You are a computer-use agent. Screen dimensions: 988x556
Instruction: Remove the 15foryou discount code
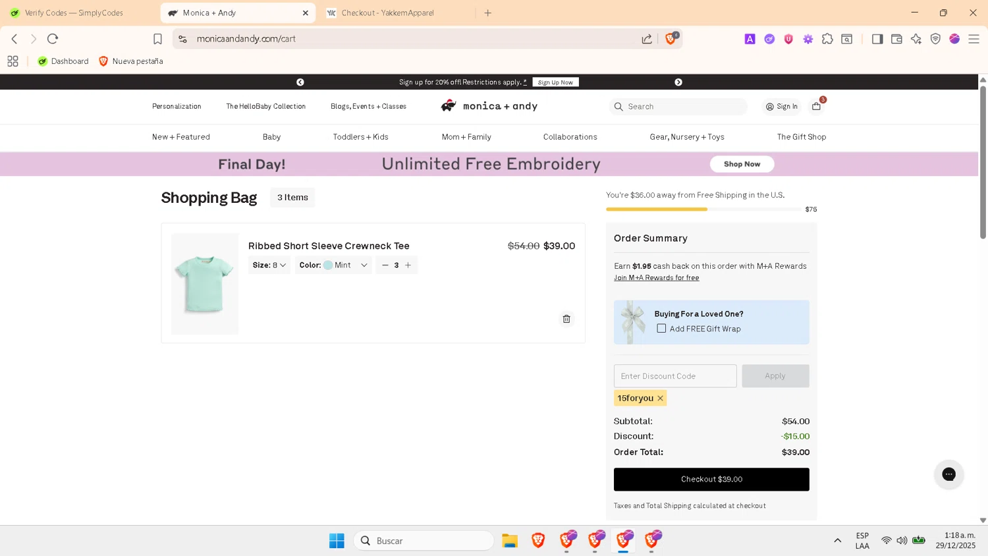tap(660, 398)
